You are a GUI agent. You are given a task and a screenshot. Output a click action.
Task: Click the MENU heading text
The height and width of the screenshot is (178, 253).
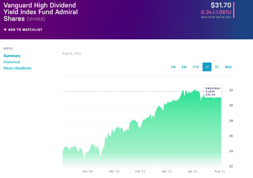(x=9, y=49)
